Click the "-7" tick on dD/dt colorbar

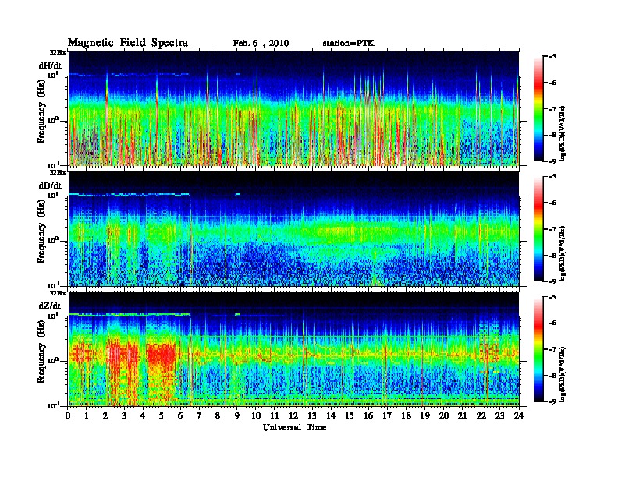[552, 229]
